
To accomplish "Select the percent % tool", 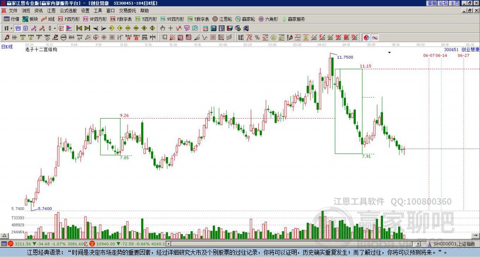I will [x=257, y=38].
